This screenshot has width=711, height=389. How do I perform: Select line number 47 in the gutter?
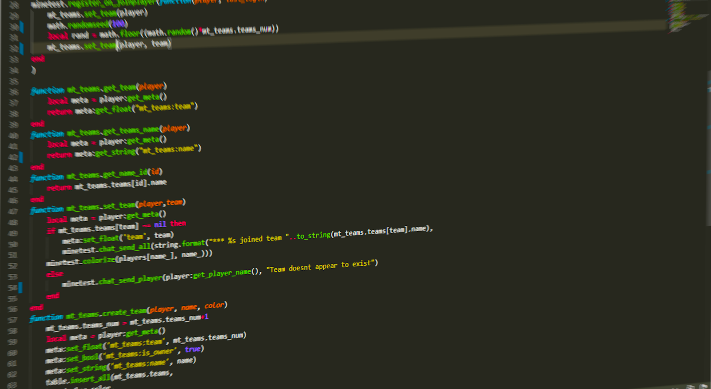pyautogui.click(x=13, y=211)
